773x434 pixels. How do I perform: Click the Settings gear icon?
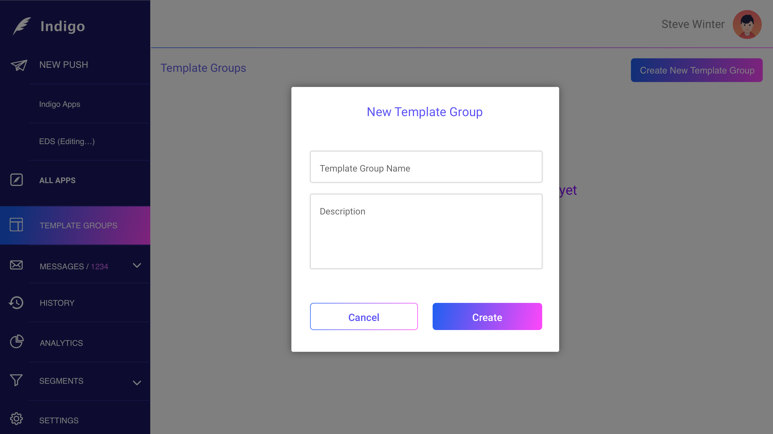coord(16,419)
